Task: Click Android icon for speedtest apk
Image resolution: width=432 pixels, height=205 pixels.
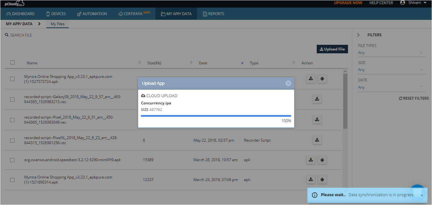Action: pyautogui.click(x=322, y=160)
